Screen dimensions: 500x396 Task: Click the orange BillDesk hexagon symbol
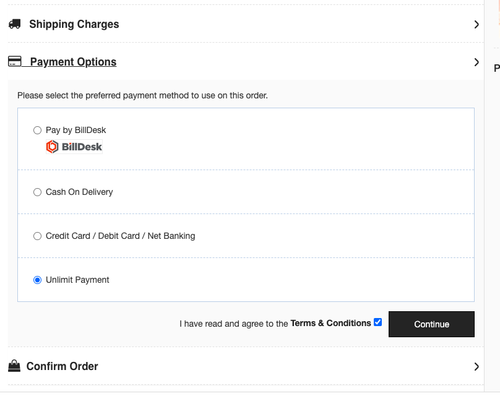[51, 147]
